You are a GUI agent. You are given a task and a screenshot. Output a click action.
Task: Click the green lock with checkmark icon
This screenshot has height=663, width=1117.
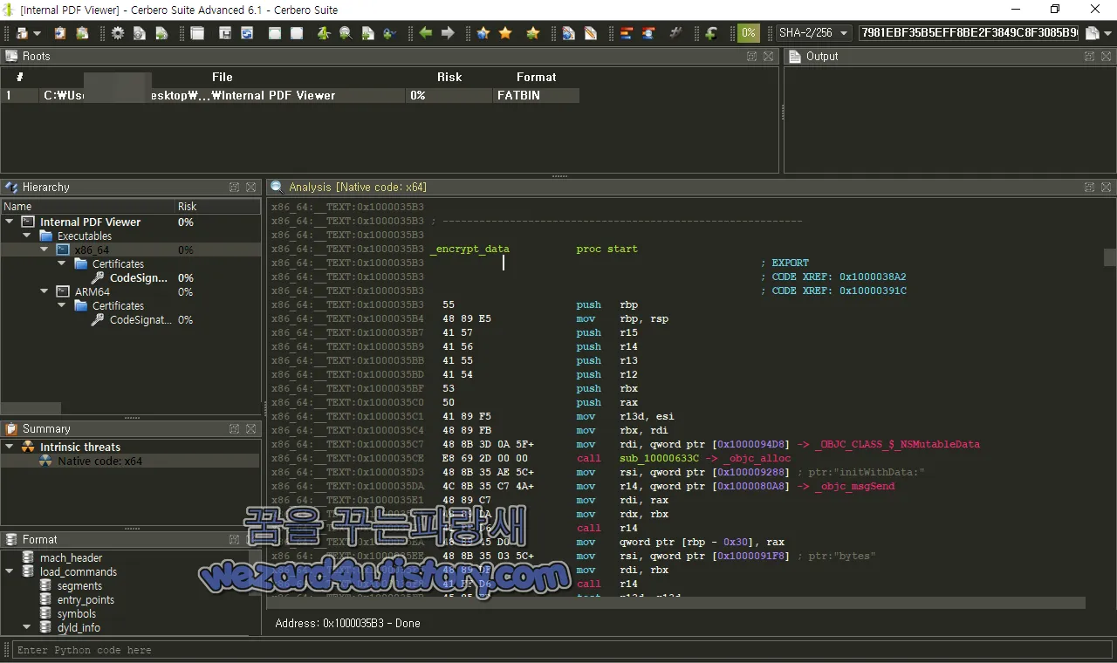[x=389, y=33]
